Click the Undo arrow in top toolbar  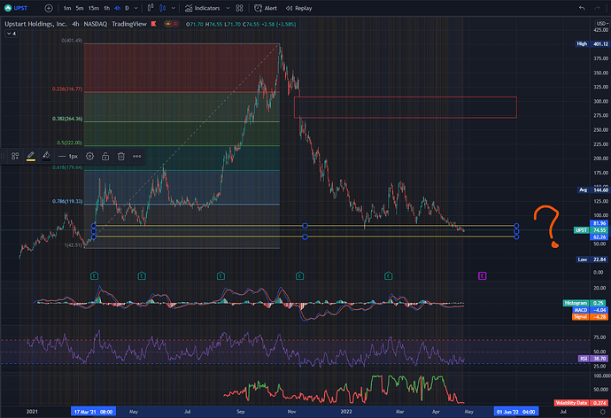pyautogui.click(x=582, y=8)
